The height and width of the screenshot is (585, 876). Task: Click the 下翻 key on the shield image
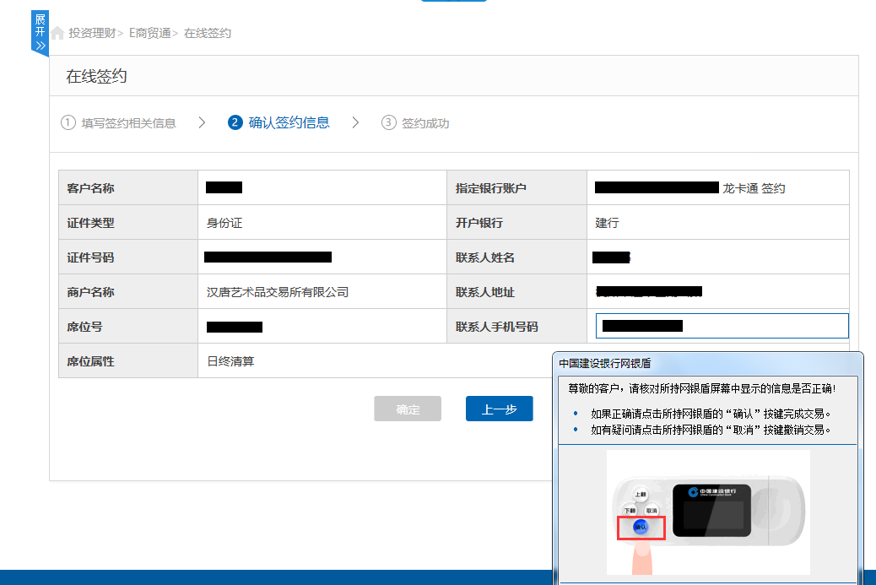[x=630, y=511]
